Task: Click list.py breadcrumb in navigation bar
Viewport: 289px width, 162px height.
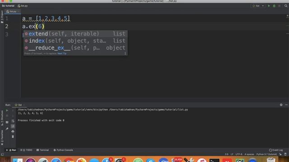Action: coord(23,6)
